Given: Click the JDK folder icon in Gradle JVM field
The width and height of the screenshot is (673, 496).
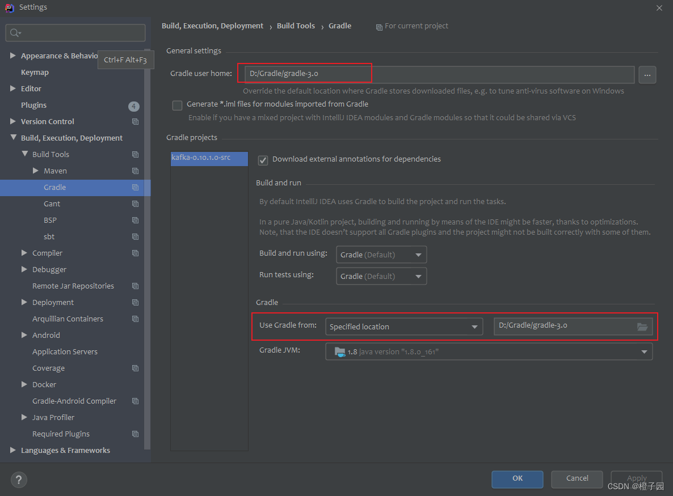Looking at the screenshot, I should [x=339, y=352].
